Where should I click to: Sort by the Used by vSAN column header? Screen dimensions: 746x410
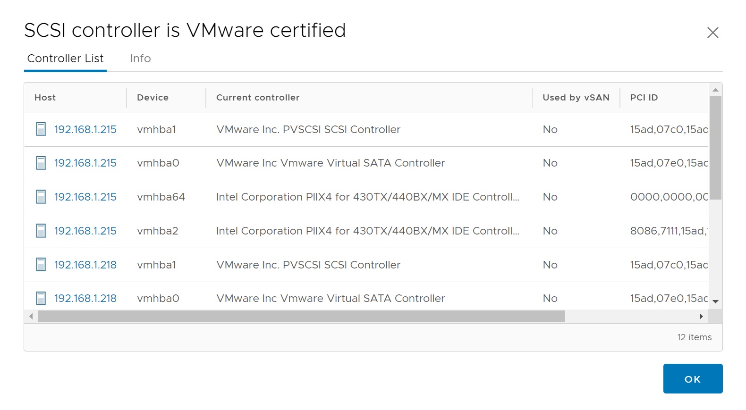tap(576, 98)
